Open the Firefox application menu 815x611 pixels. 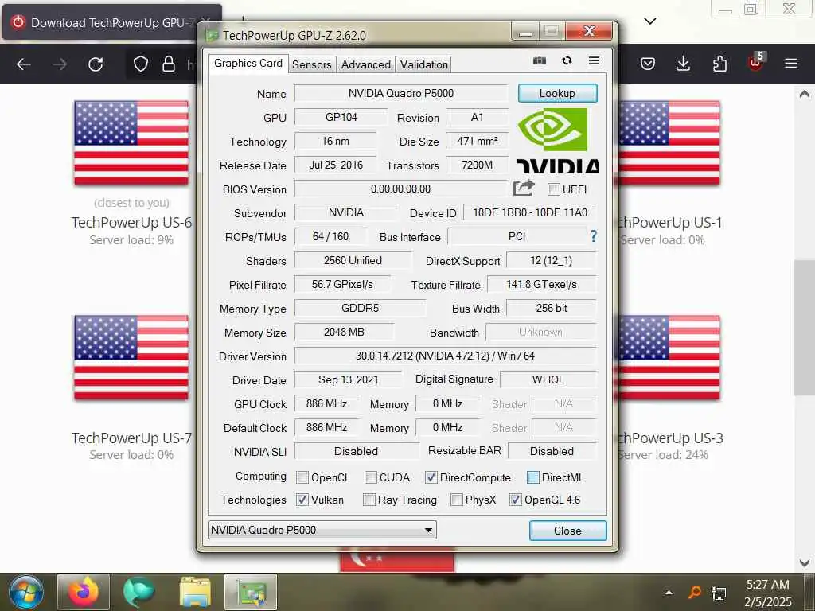click(x=791, y=64)
